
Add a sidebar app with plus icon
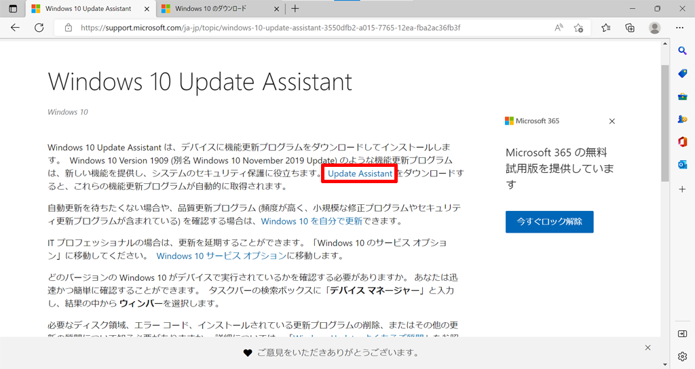(x=683, y=189)
